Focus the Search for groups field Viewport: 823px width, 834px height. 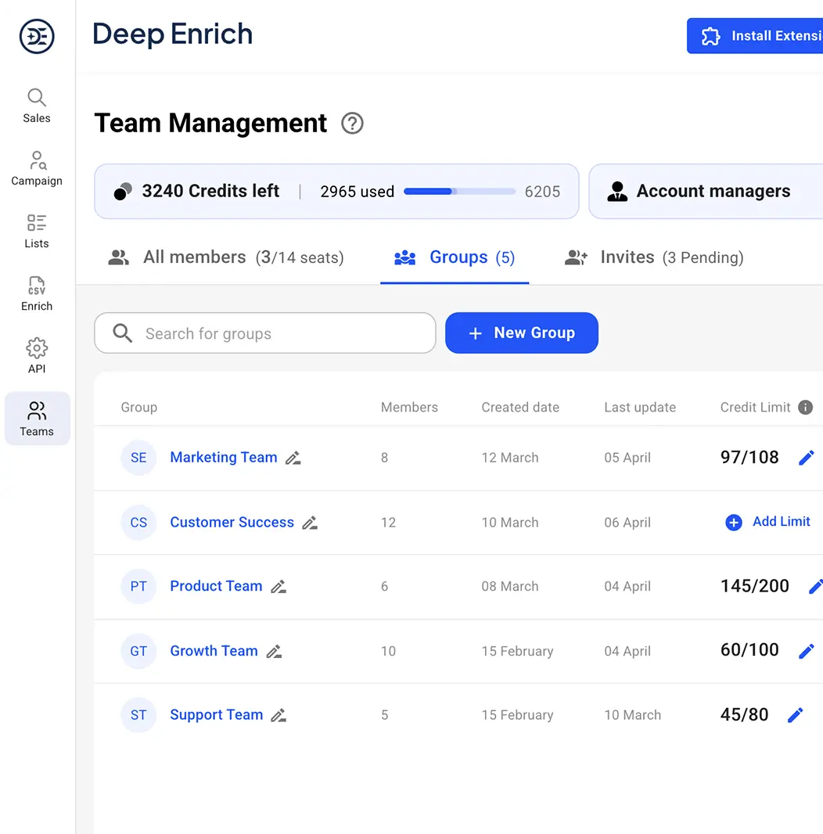265,333
